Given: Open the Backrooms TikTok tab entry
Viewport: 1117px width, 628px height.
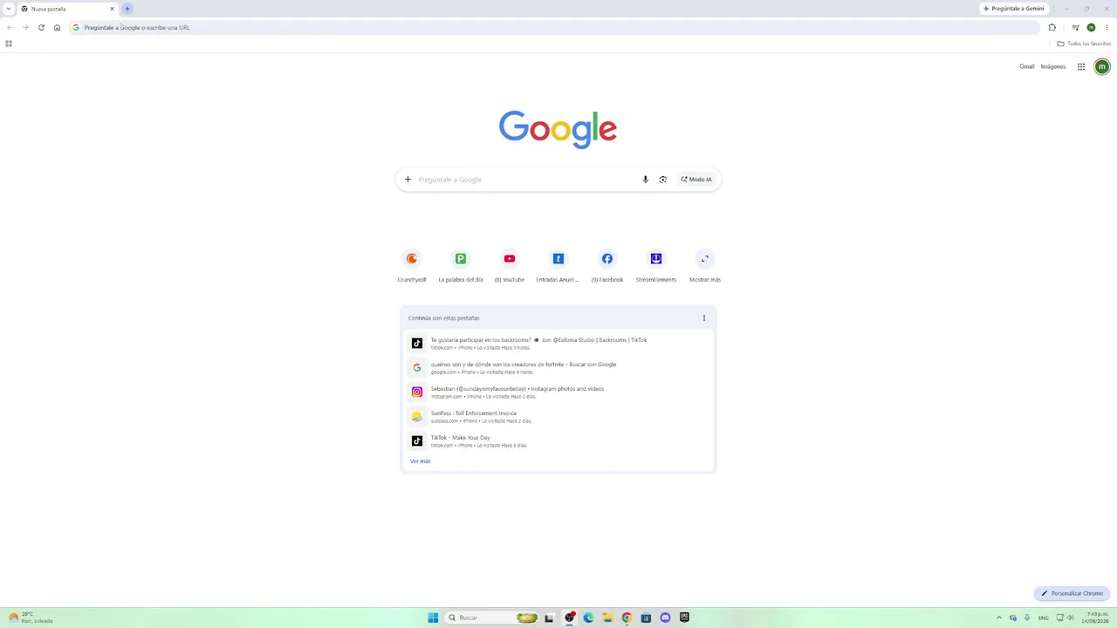Looking at the screenshot, I should [558, 344].
